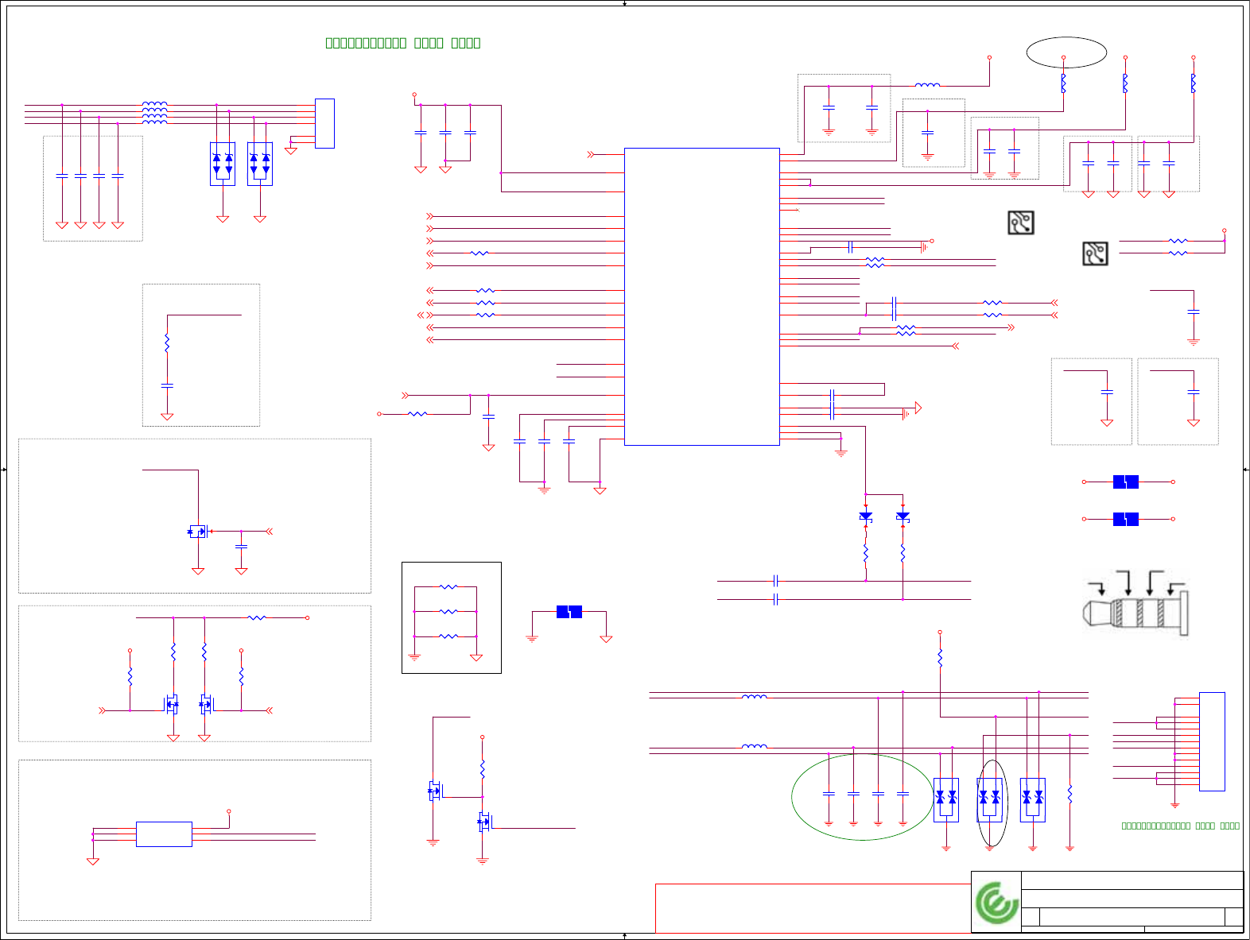Screen dimensions: 1250x940
Task: Select the tall connector block near the audio jack
Action: (1212, 741)
